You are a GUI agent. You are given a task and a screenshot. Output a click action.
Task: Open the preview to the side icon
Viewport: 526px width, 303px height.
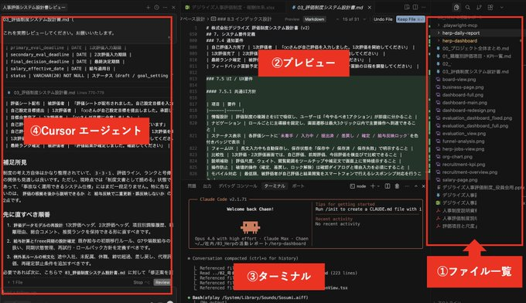pos(407,7)
